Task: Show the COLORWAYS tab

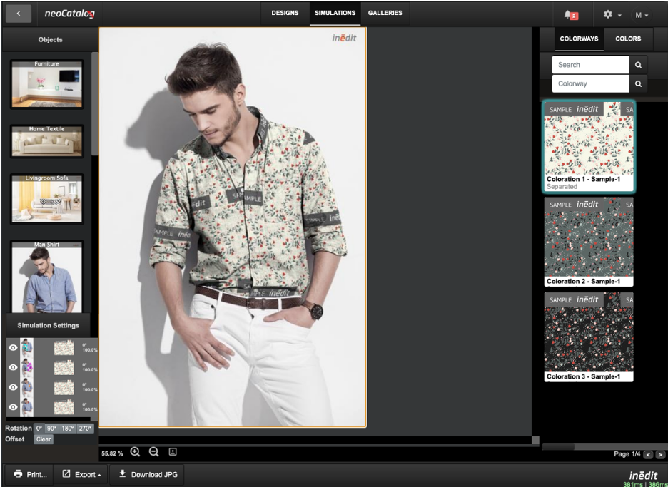Action: [x=579, y=39]
